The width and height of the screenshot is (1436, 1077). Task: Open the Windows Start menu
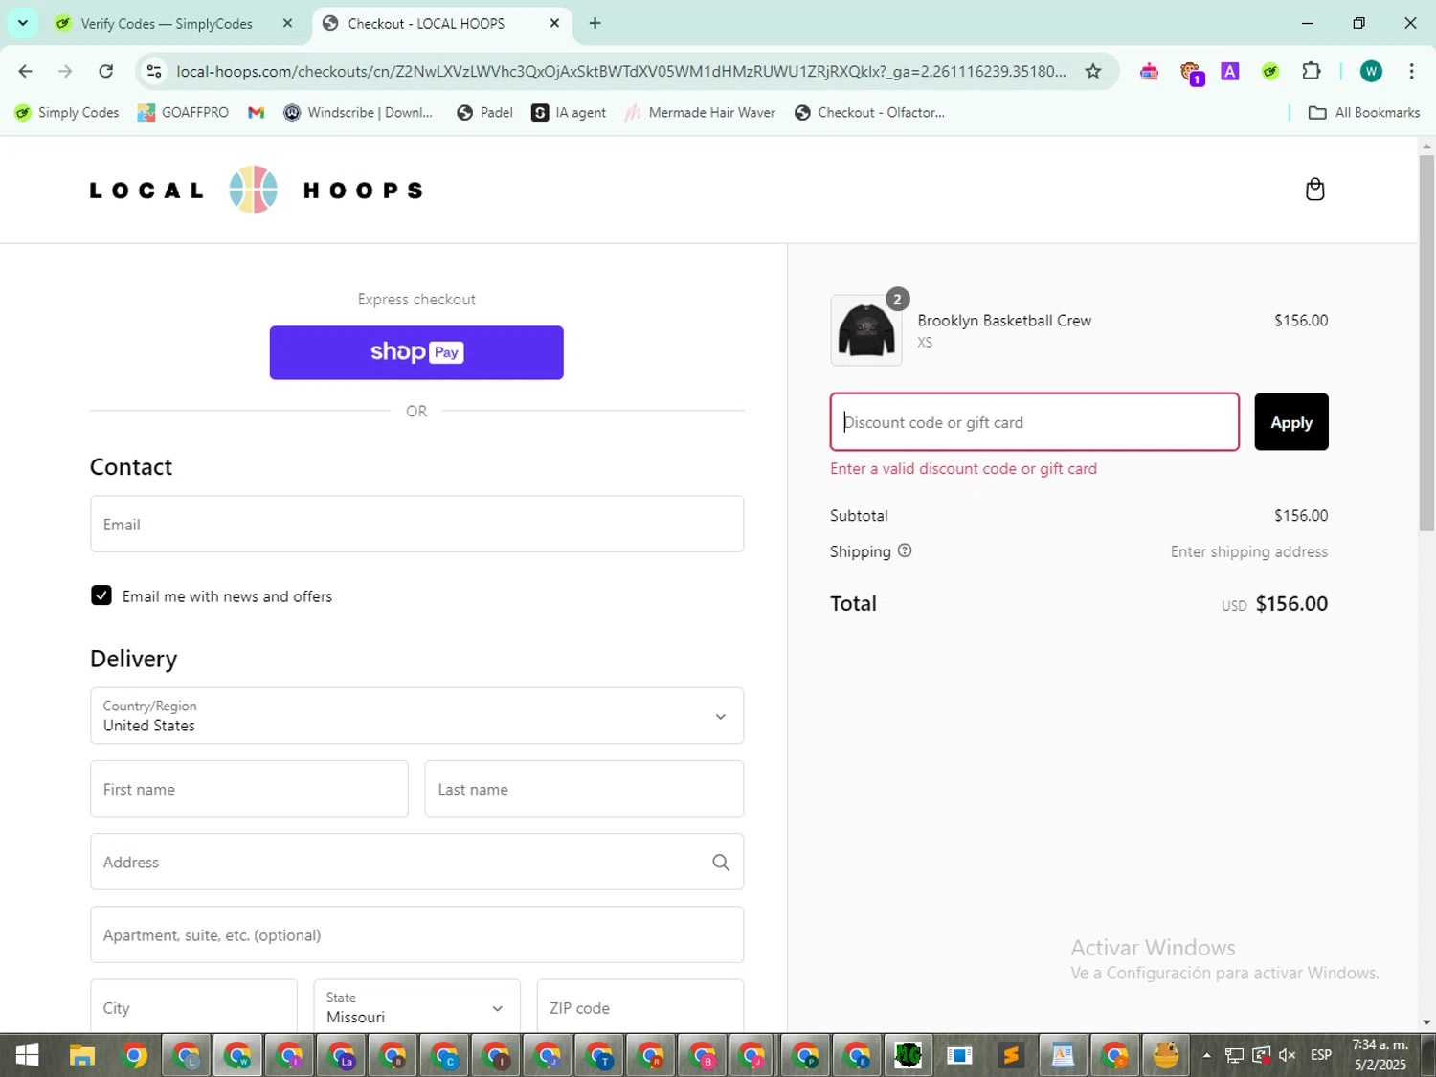27,1055
